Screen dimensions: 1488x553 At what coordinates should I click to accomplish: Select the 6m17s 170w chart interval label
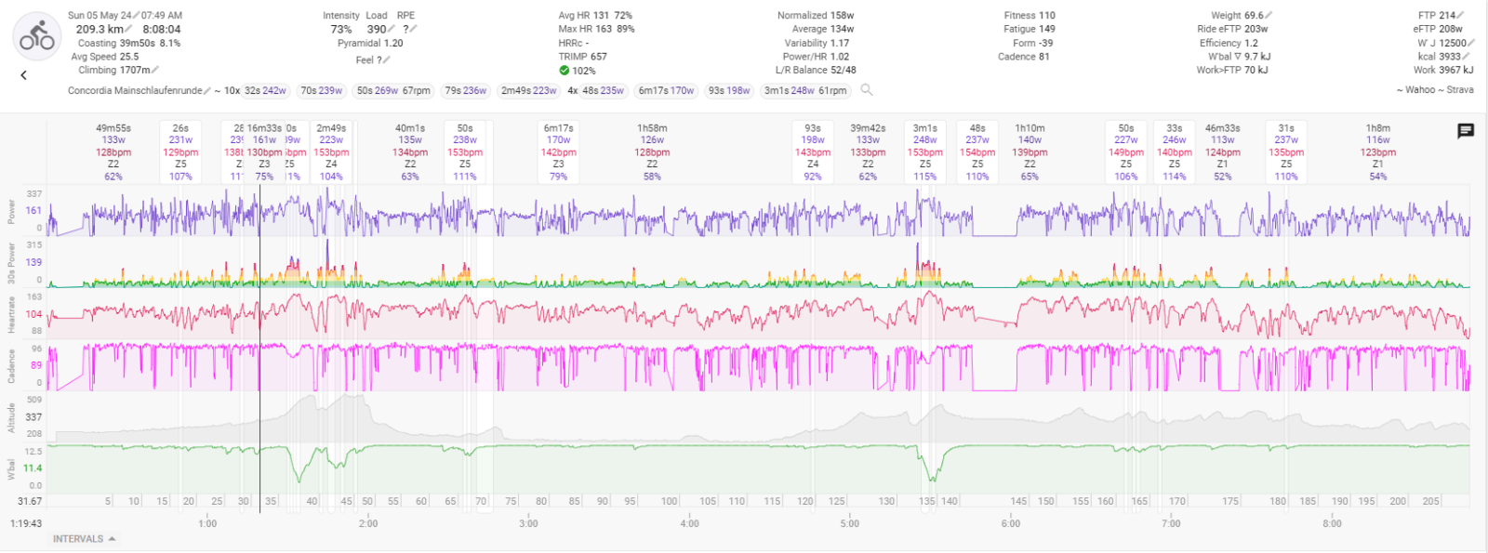(558, 151)
